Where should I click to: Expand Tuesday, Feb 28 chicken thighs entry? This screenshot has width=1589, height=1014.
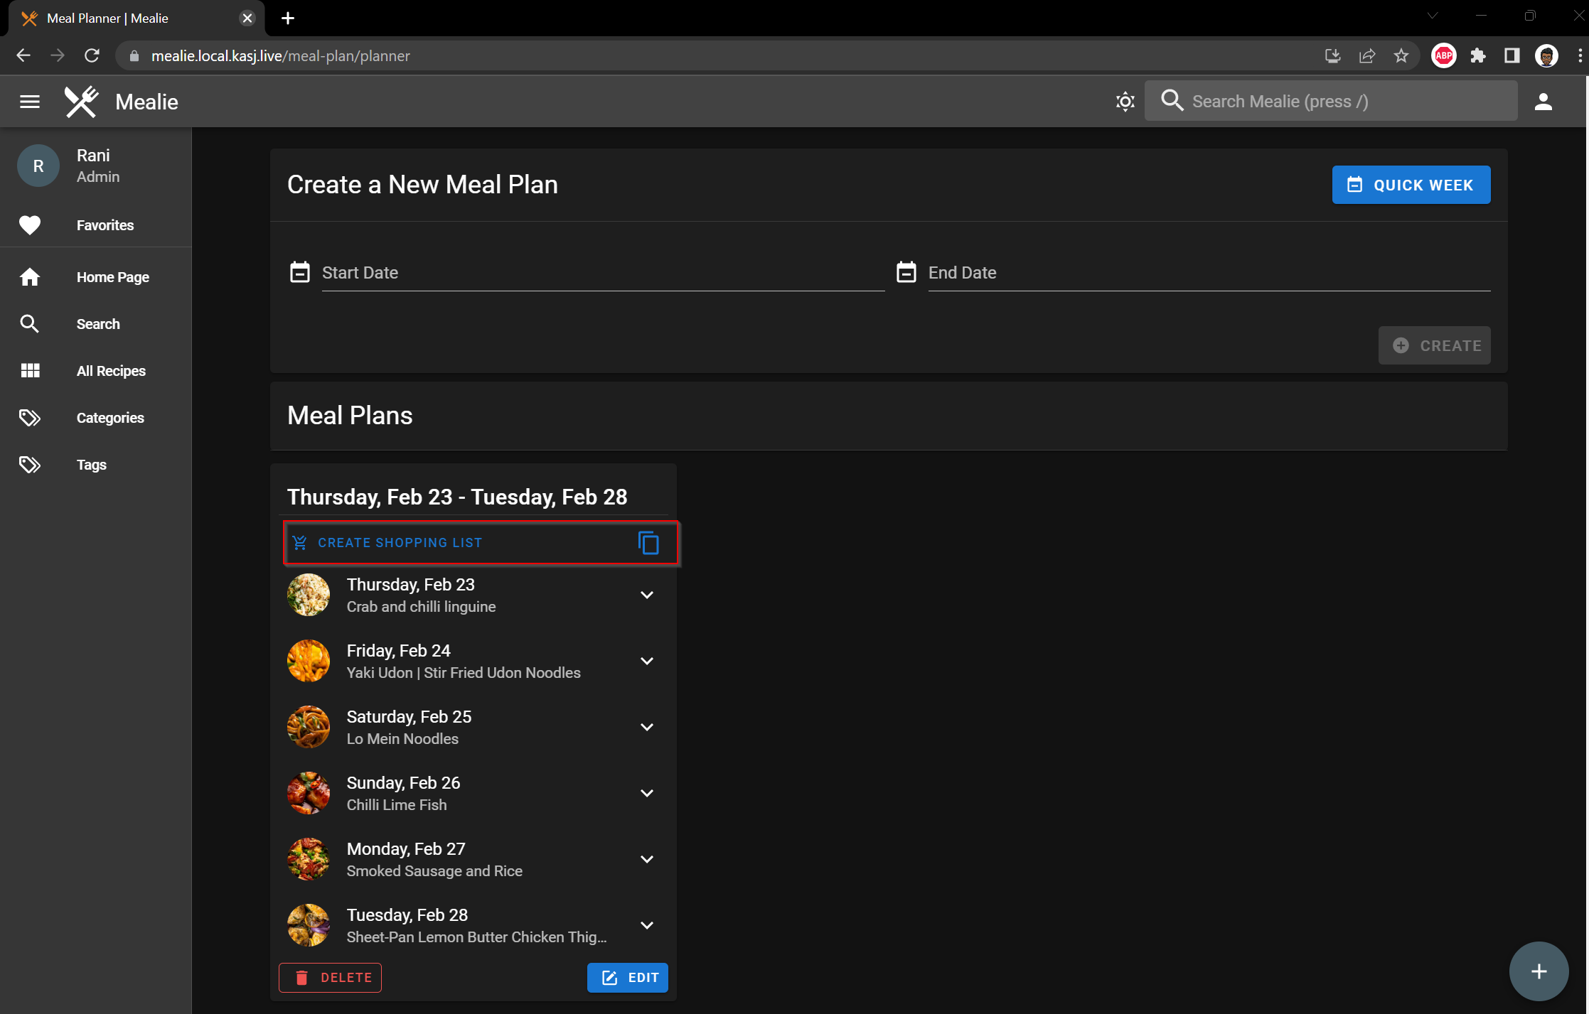pos(646,925)
